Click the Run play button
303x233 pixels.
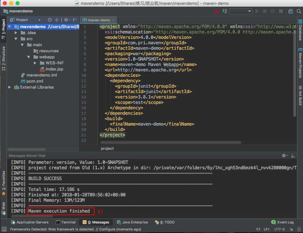(257, 11)
